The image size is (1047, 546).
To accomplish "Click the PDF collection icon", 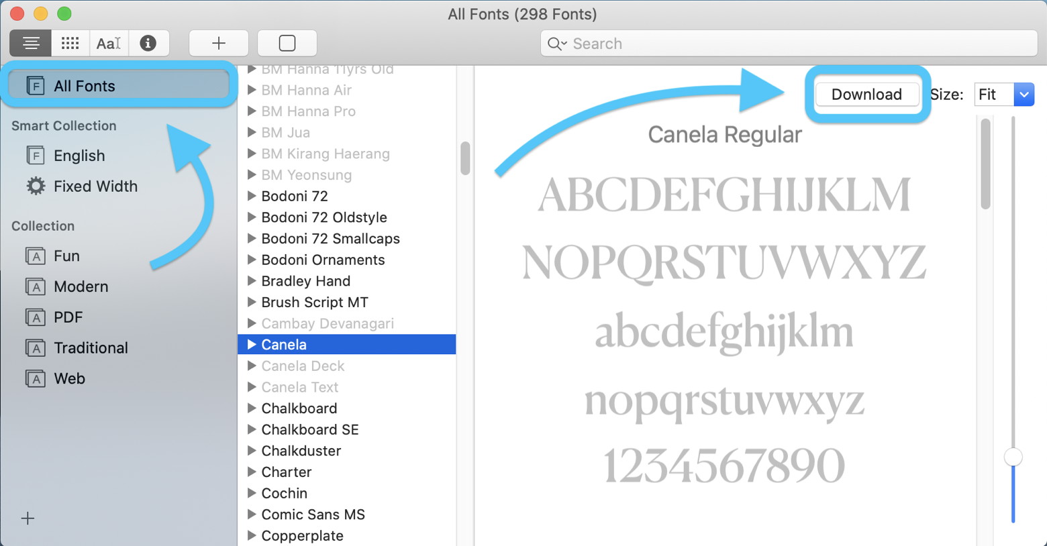I will coord(36,317).
